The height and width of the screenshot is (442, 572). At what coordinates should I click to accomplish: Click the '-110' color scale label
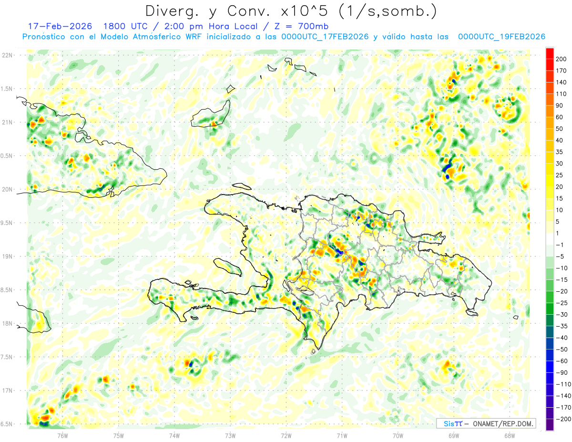tap(564, 384)
